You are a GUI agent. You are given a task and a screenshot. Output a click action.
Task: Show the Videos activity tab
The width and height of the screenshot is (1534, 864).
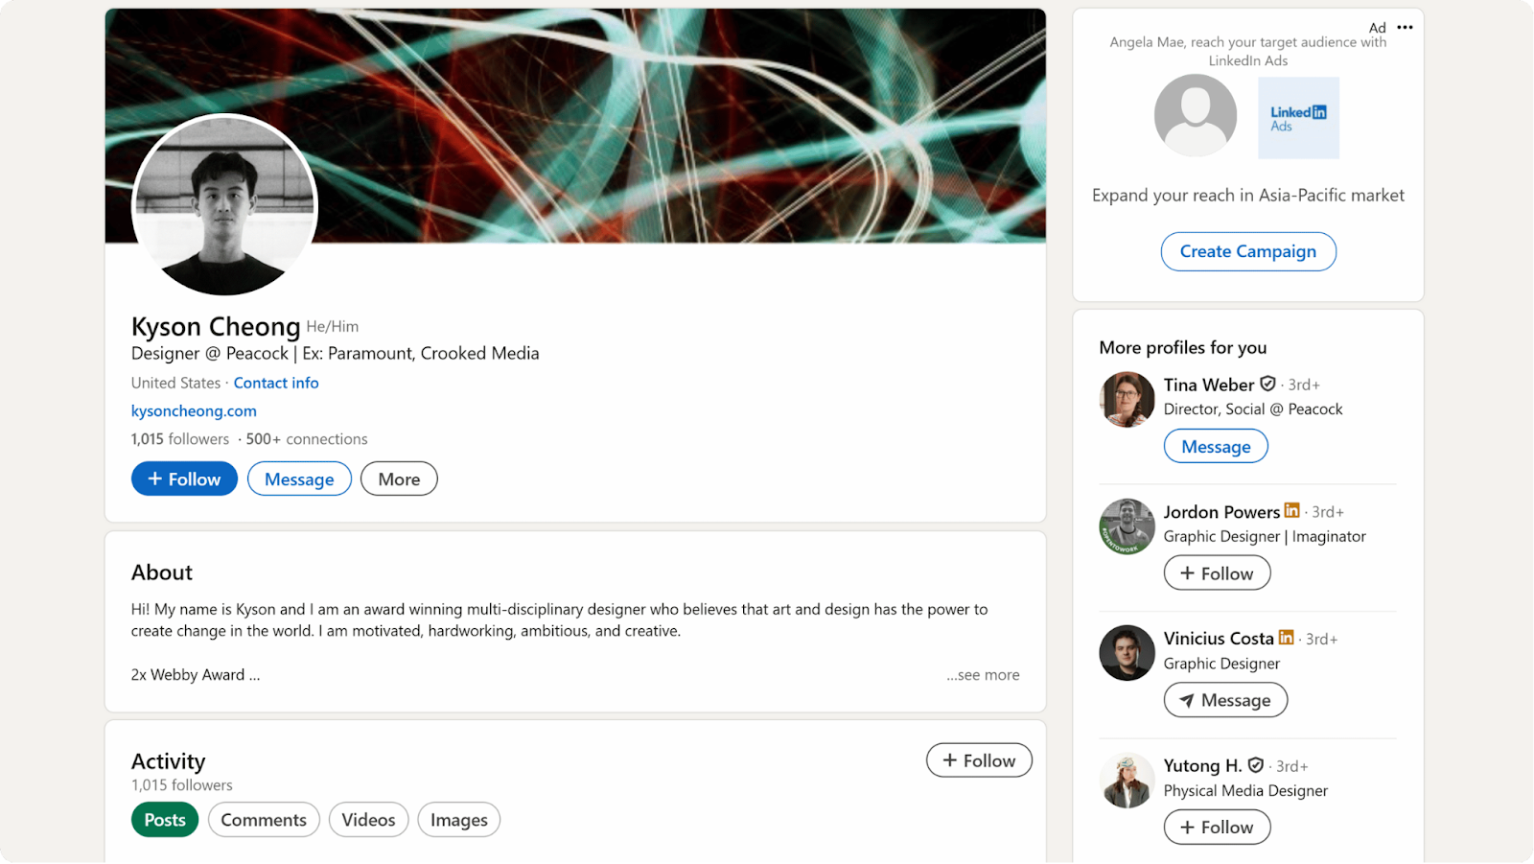pos(368,820)
